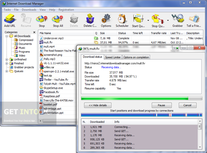Click the Add URL toolbar icon

coord(10,19)
